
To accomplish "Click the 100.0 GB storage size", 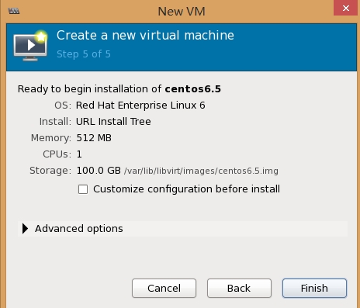I will 99,171.
